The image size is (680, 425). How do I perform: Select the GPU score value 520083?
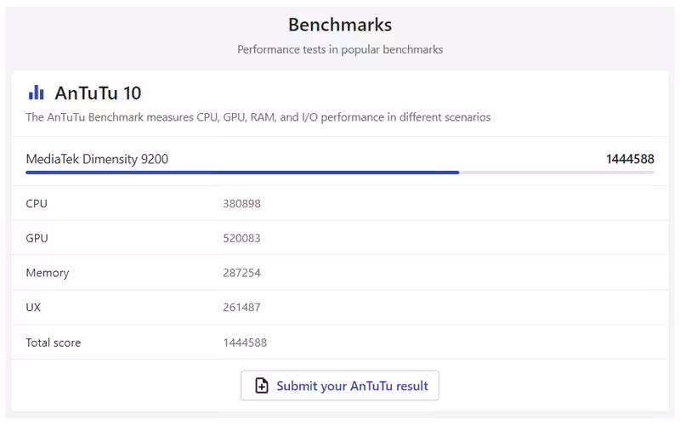[241, 238]
